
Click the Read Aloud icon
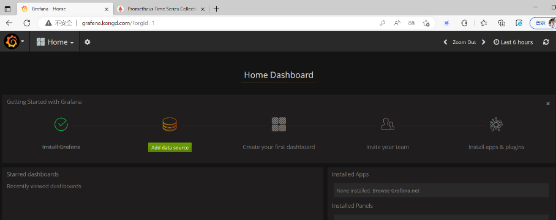[397, 23]
